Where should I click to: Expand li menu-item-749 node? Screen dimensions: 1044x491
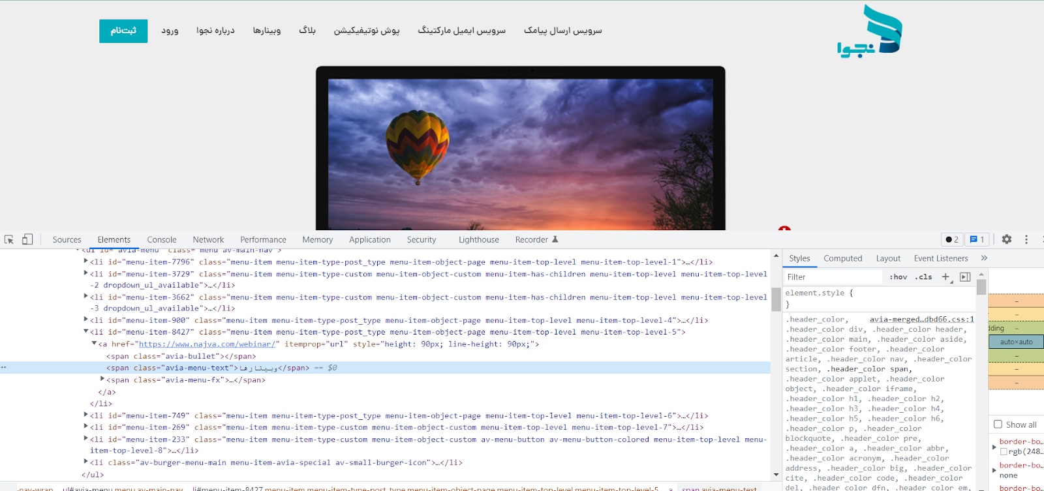tap(85, 415)
